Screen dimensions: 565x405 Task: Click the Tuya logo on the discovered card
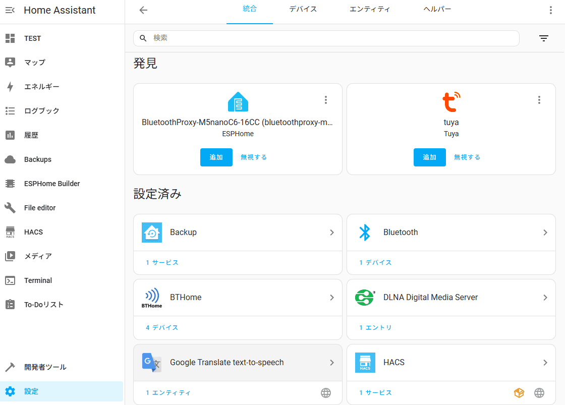click(451, 101)
